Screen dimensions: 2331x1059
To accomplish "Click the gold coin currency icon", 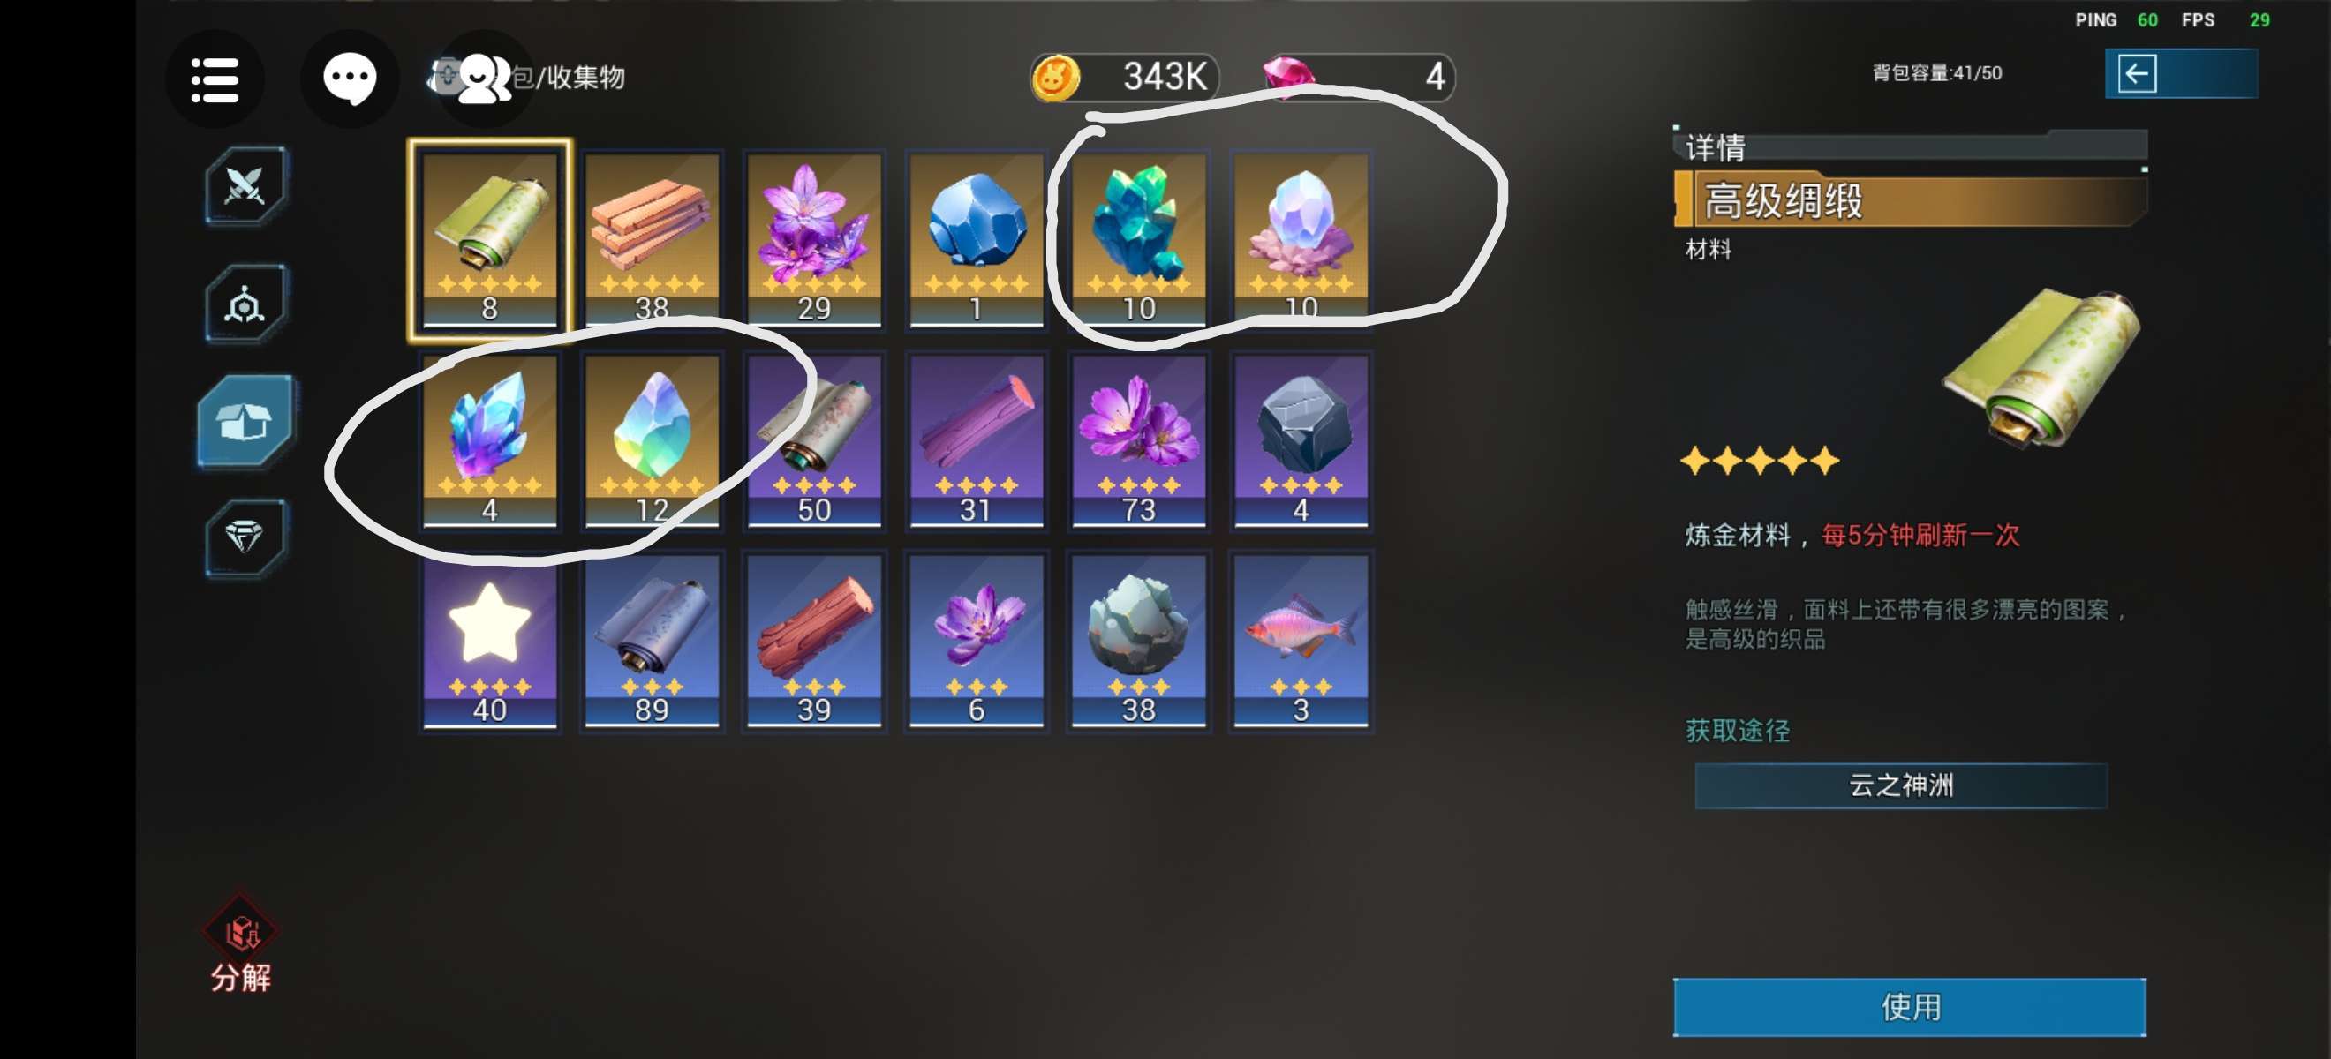I will point(1056,77).
